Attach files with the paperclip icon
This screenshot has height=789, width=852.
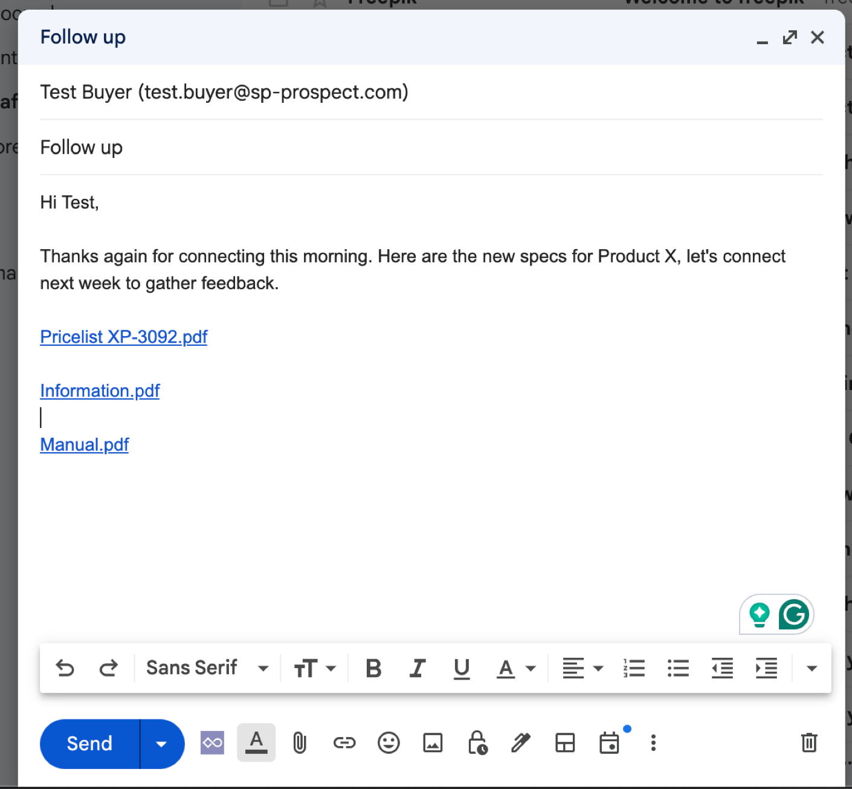[300, 742]
